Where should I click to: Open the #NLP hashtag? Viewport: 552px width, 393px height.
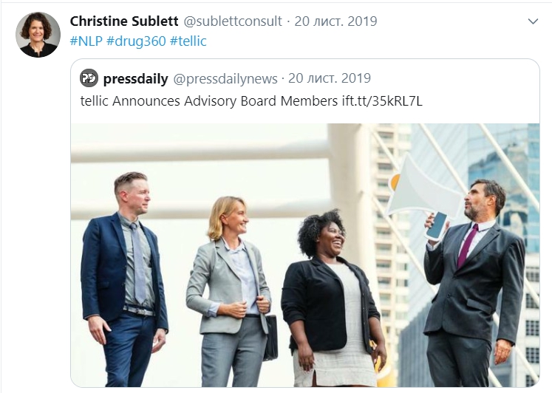pyautogui.click(x=86, y=41)
